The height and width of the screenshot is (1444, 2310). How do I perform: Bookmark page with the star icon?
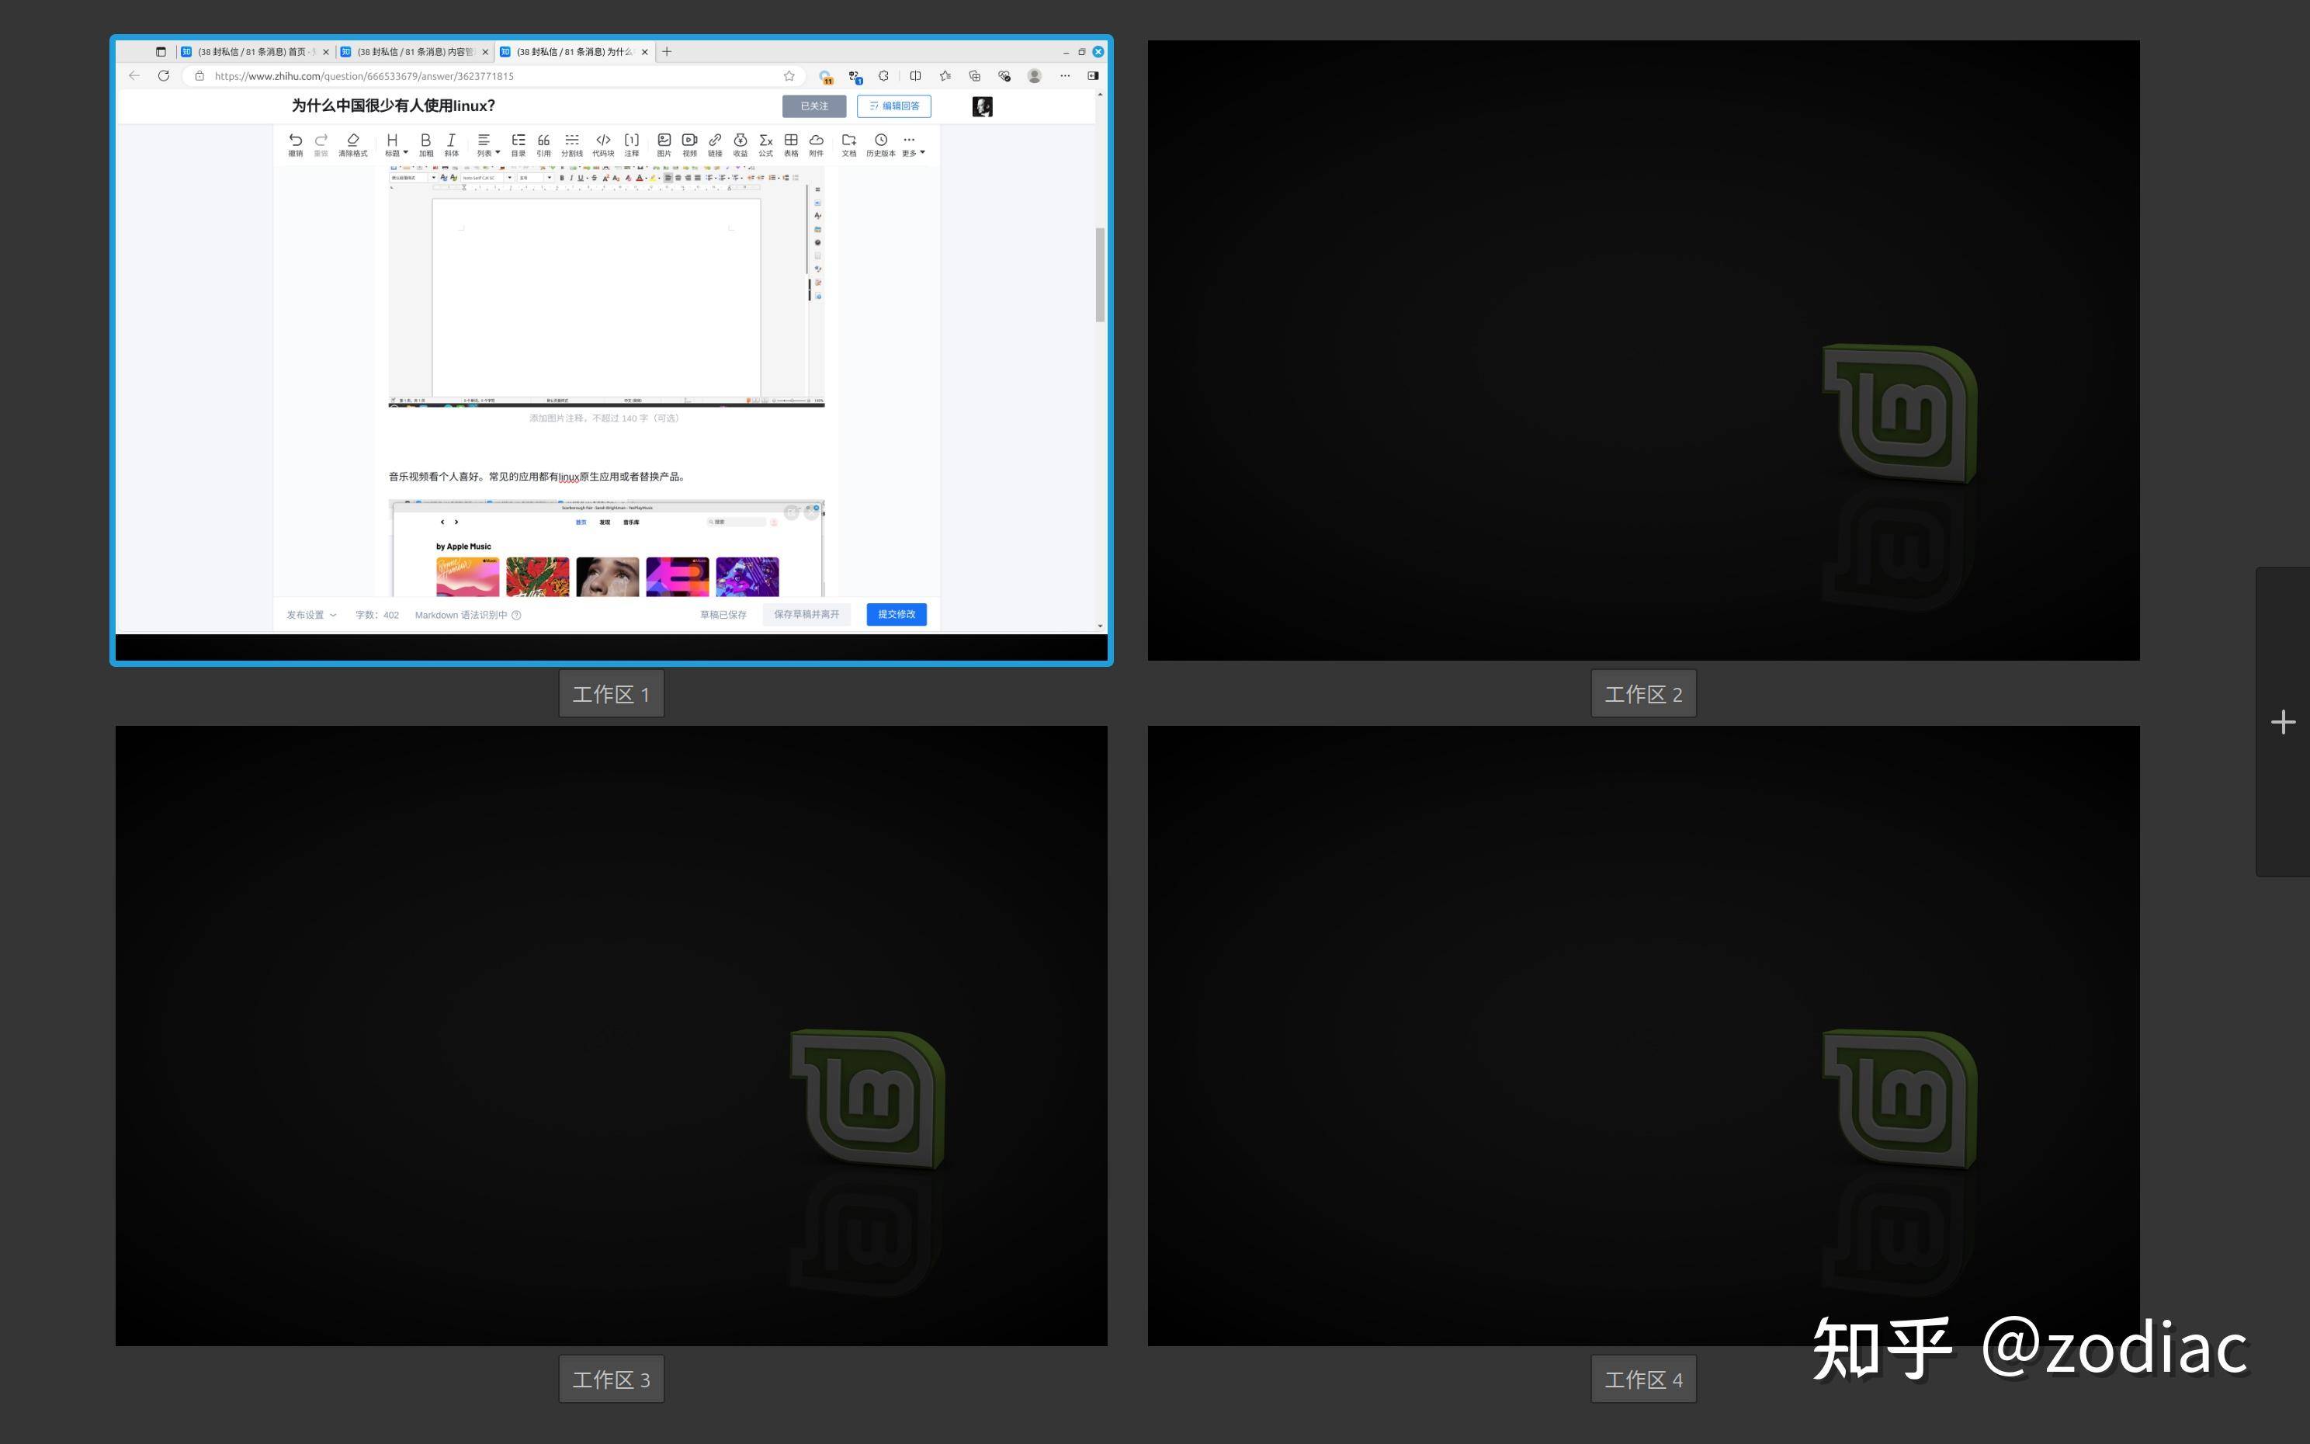click(789, 75)
